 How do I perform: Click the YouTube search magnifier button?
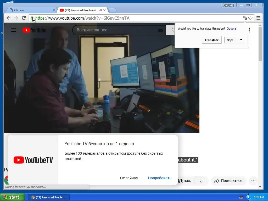pos(171,30)
